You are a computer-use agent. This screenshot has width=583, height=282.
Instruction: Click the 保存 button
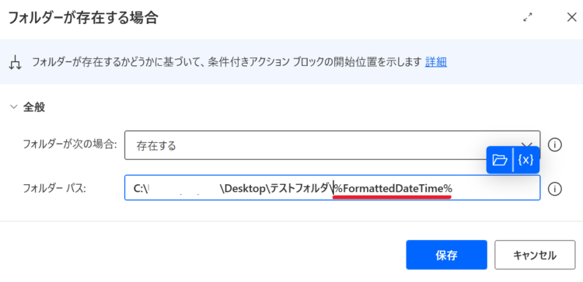[446, 255]
